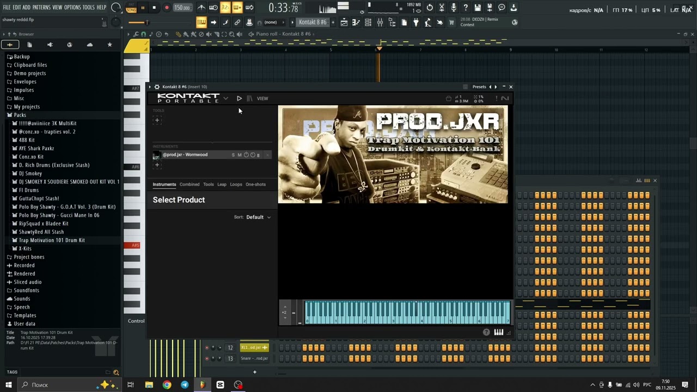Toggle the metronome
This screenshot has height=392, width=697.
pyautogui.click(x=201, y=8)
